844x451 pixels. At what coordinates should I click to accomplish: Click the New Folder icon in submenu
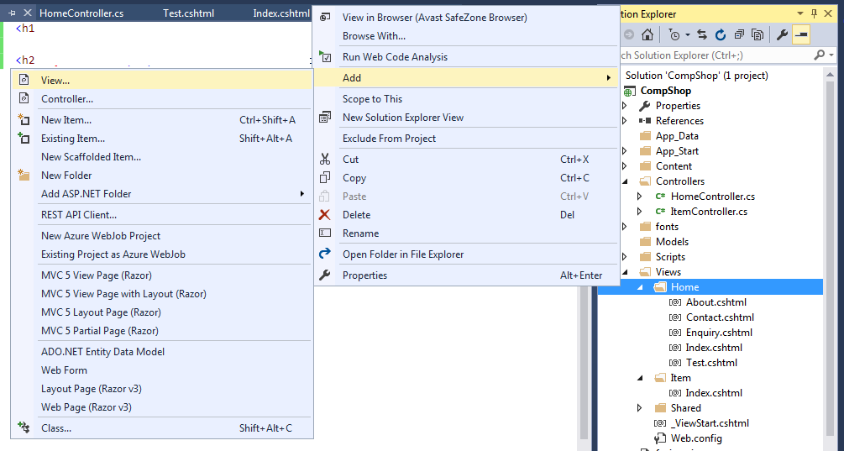pos(24,175)
